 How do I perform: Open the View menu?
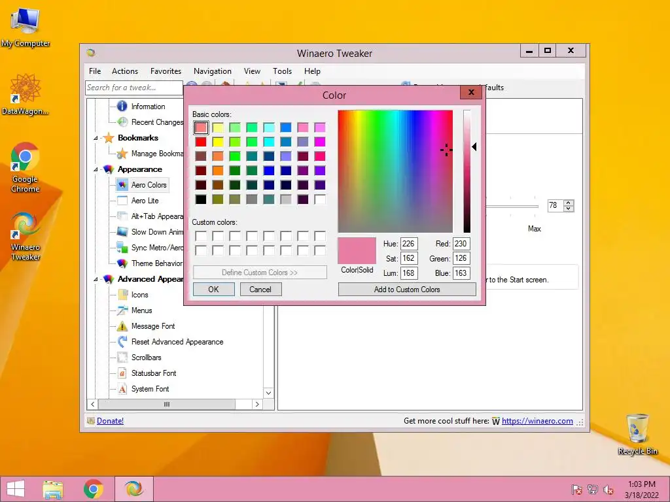pos(252,71)
